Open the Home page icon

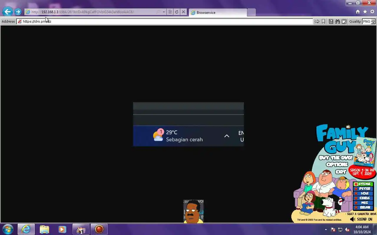pyautogui.click(x=358, y=12)
